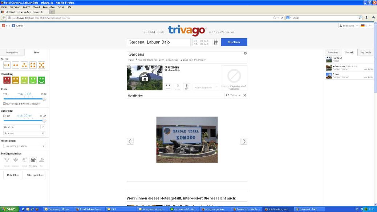Open the Einloggen dropdown

pos(349,26)
